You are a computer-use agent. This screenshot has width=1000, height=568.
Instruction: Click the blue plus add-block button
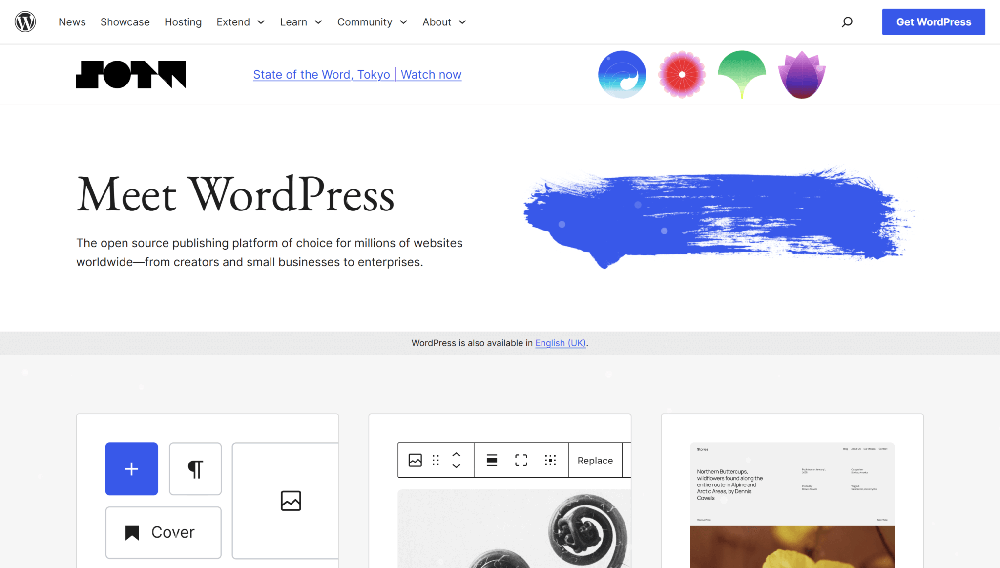[131, 469]
